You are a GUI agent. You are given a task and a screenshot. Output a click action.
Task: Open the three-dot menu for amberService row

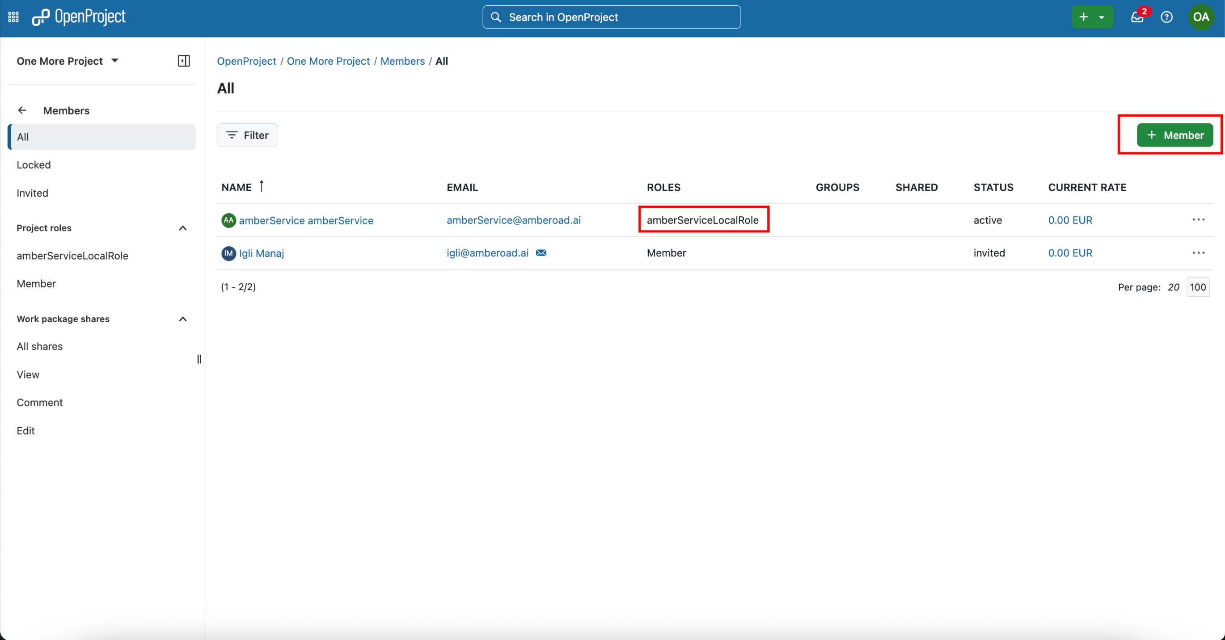tap(1198, 220)
